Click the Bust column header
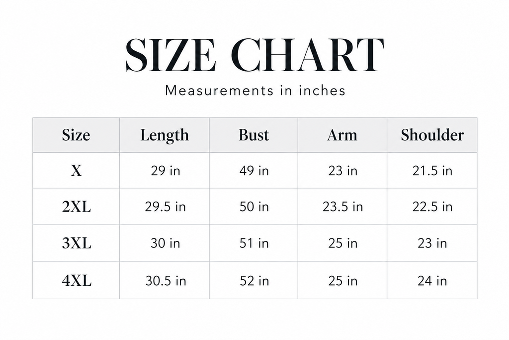 point(254,135)
